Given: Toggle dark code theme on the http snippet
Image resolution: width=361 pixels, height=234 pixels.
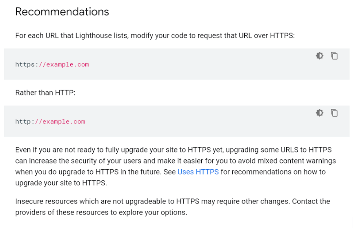Looking at the screenshot, I should 319,113.
